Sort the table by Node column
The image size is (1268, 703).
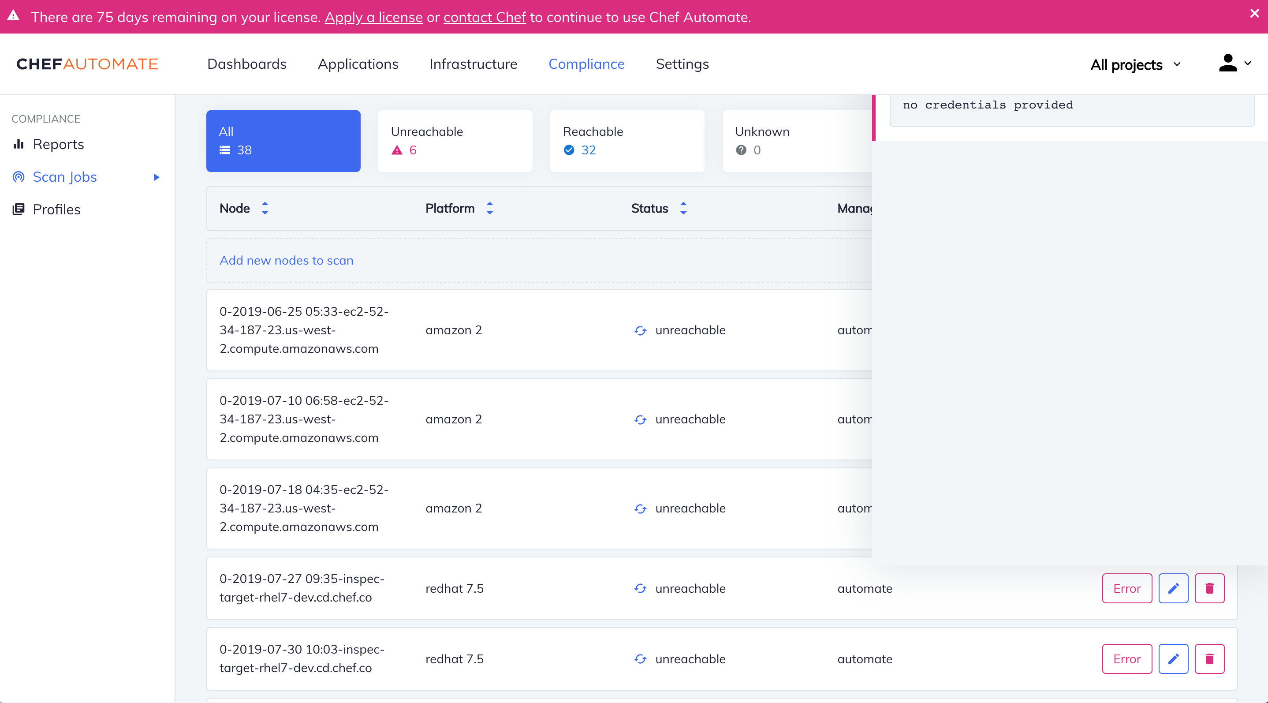265,208
